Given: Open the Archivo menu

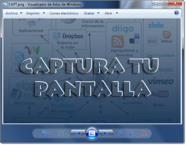Looking at the screenshot, I should pos(12,13).
